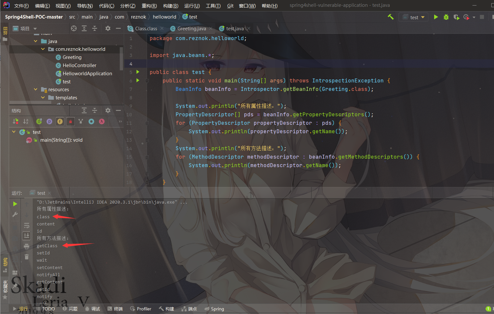
Task: Toggle show properties purple p icon
Action: pyautogui.click(x=49, y=121)
